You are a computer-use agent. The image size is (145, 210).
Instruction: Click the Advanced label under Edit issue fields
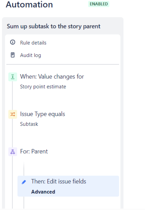43,192
